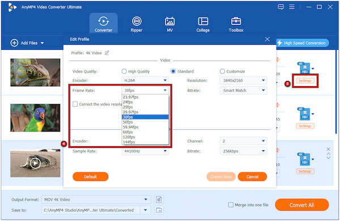Remove the seal video with X icon

click(328, 149)
